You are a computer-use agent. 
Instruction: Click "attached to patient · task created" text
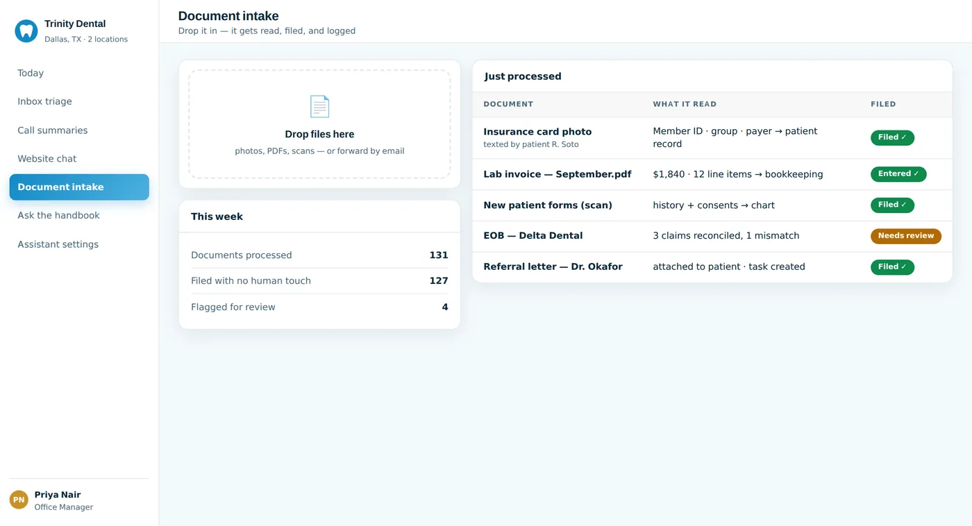pos(729,266)
